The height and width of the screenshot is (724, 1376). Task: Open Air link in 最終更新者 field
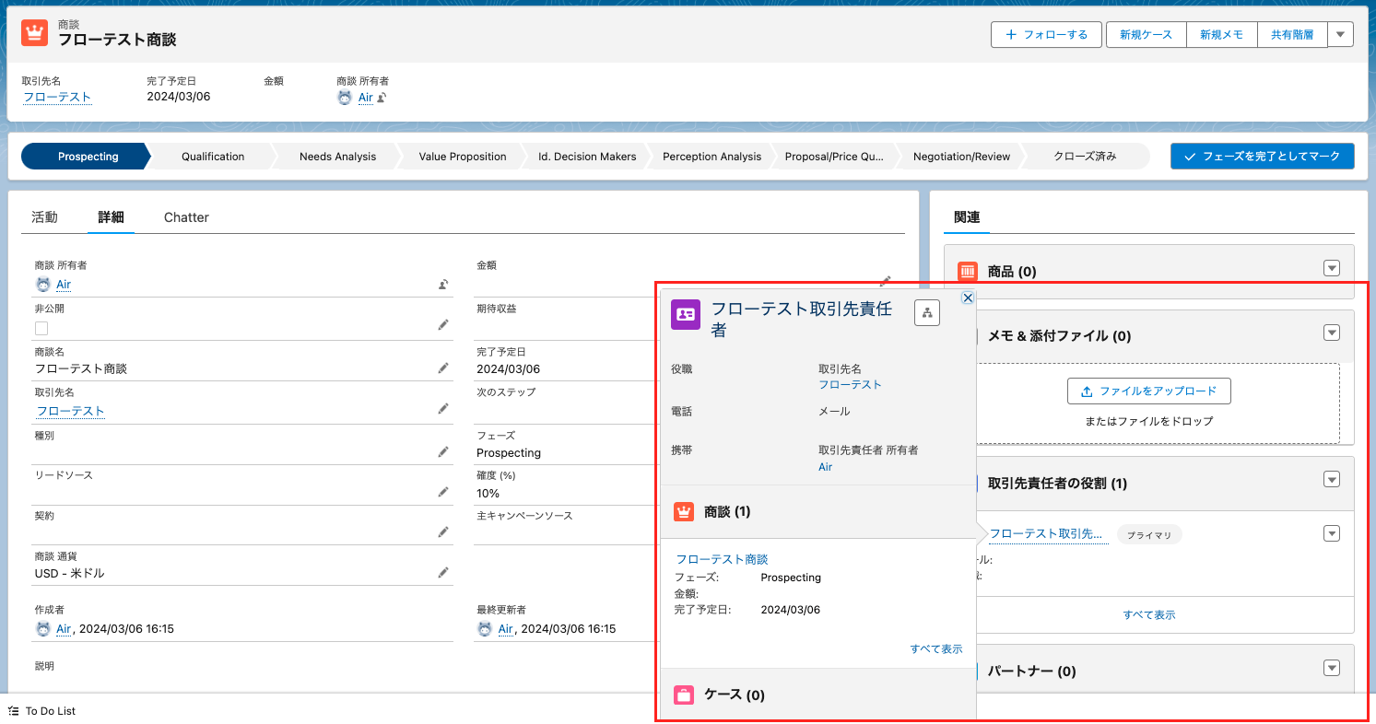click(x=506, y=629)
